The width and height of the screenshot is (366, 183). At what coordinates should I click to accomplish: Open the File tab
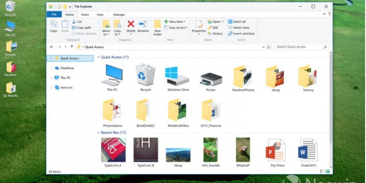[54, 15]
